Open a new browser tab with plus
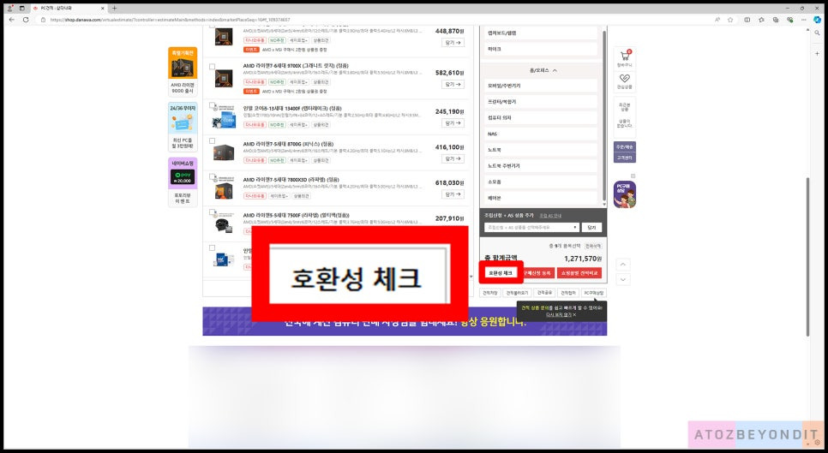Screen dimensions: 828x453 (x=114, y=8)
